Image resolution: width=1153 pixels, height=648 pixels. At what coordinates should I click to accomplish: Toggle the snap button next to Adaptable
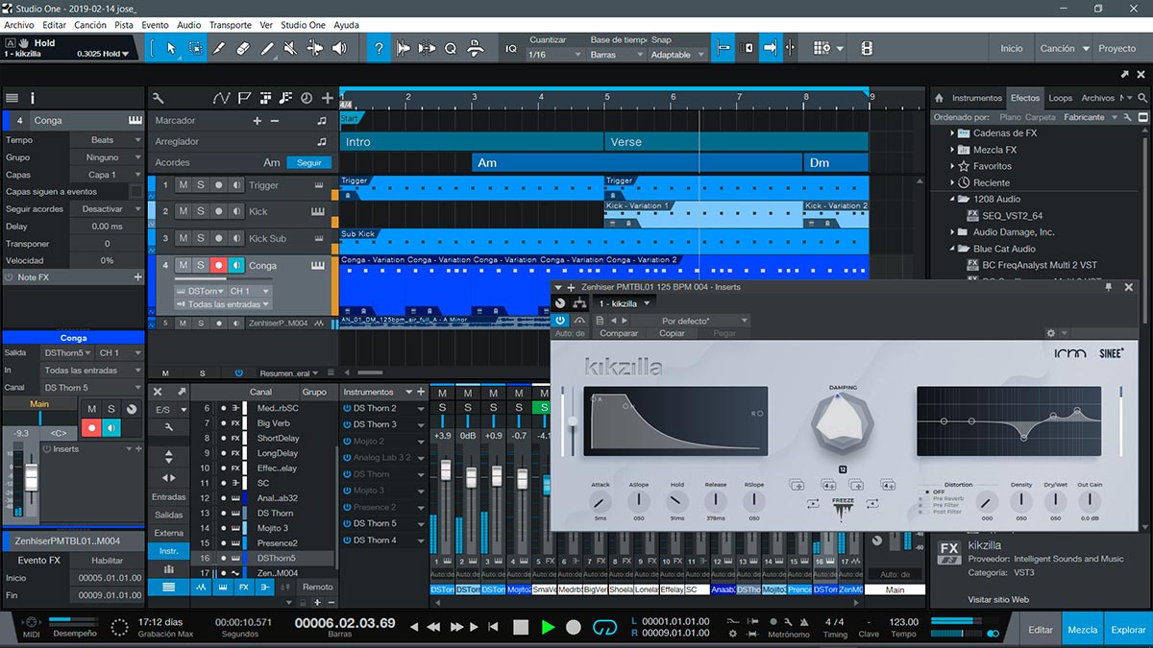pyautogui.click(x=723, y=48)
